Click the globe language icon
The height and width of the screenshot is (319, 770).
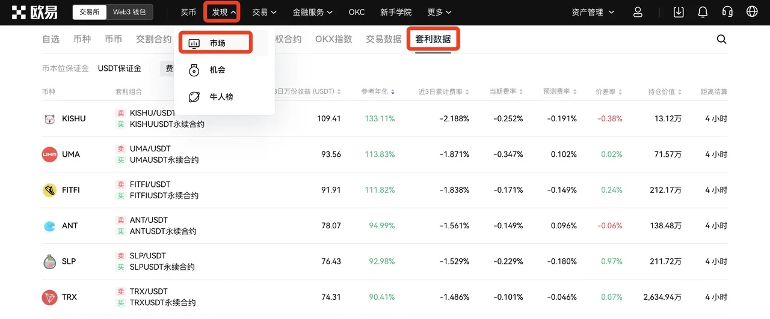[x=751, y=12]
